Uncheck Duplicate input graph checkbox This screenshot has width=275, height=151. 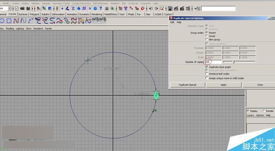click(207, 67)
